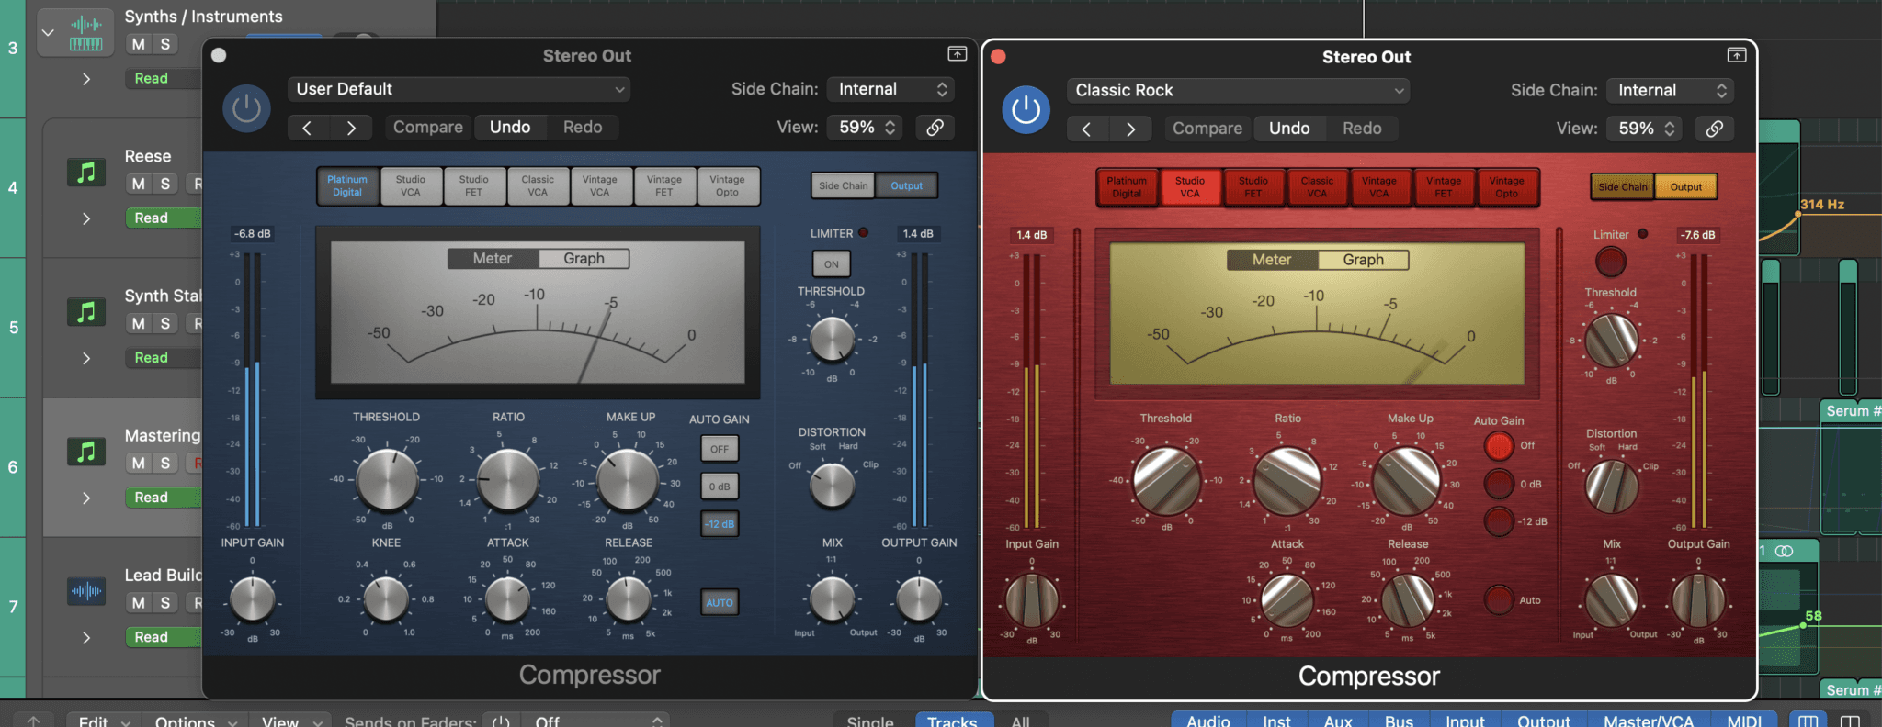1882x727 pixels.
Task: Go to next preset in right compressor
Action: click(1130, 129)
